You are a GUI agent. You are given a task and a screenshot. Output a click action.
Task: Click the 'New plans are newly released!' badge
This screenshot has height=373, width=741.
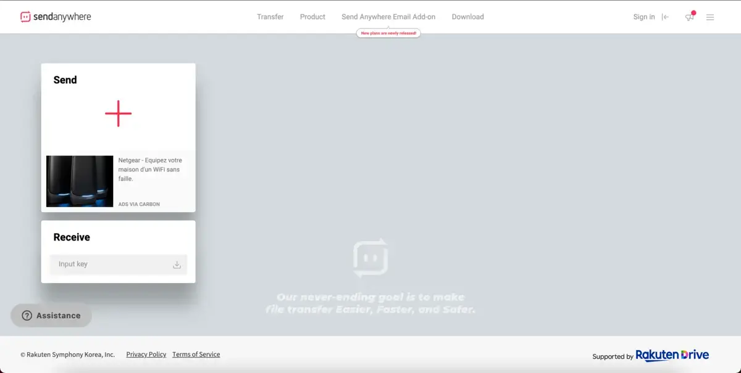(388, 33)
